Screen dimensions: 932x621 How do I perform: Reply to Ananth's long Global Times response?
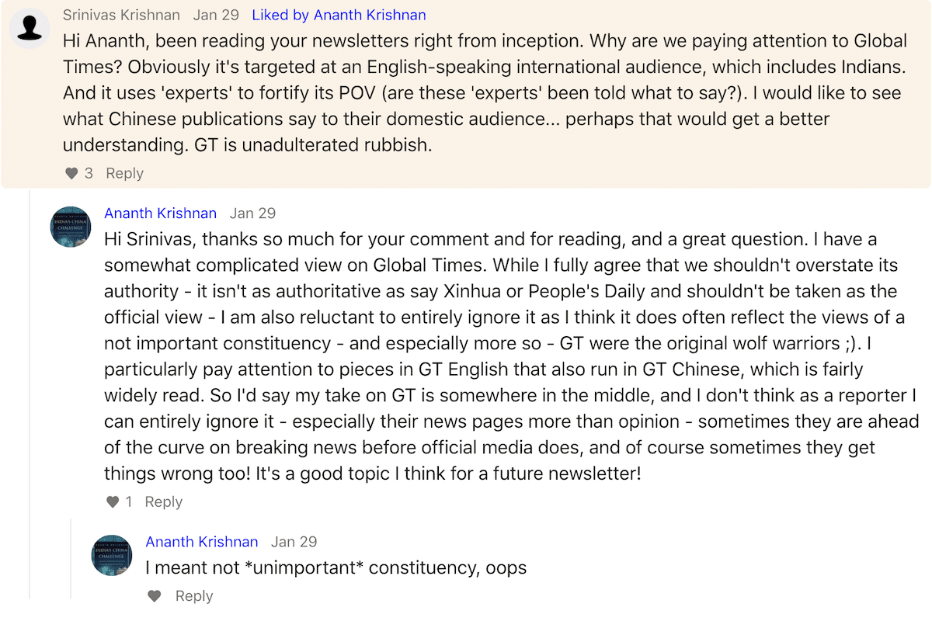tap(163, 502)
